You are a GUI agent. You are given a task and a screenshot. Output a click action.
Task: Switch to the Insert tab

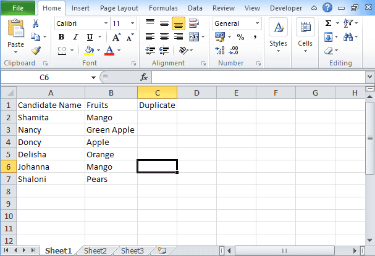coord(80,8)
